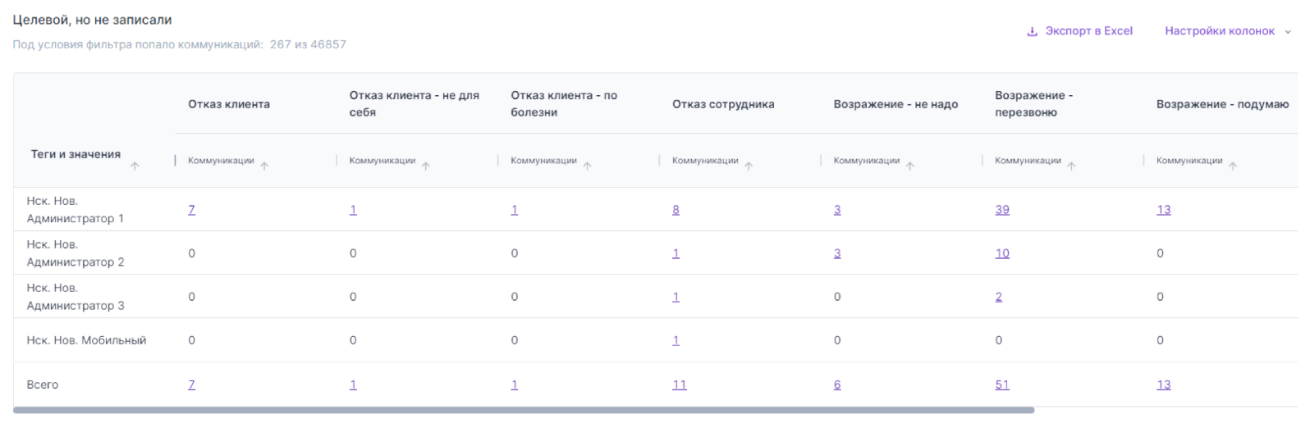Sort Отказ сотрудника communications arrow
The image size is (1310, 428).
pyautogui.click(x=749, y=166)
